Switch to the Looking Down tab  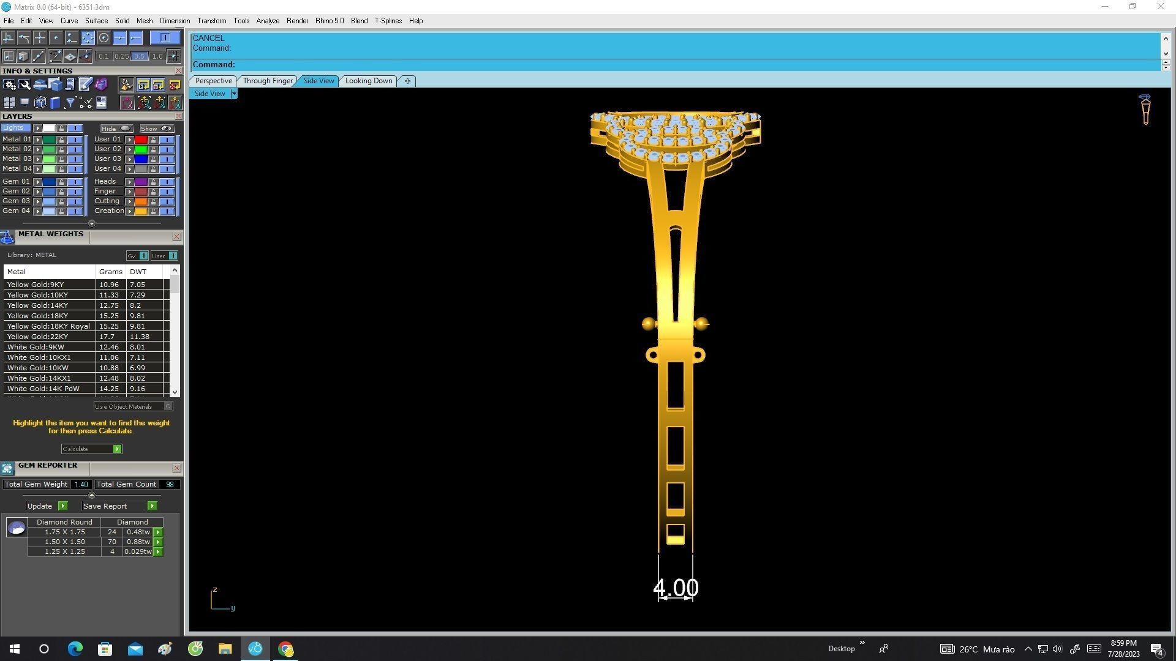(x=369, y=81)
